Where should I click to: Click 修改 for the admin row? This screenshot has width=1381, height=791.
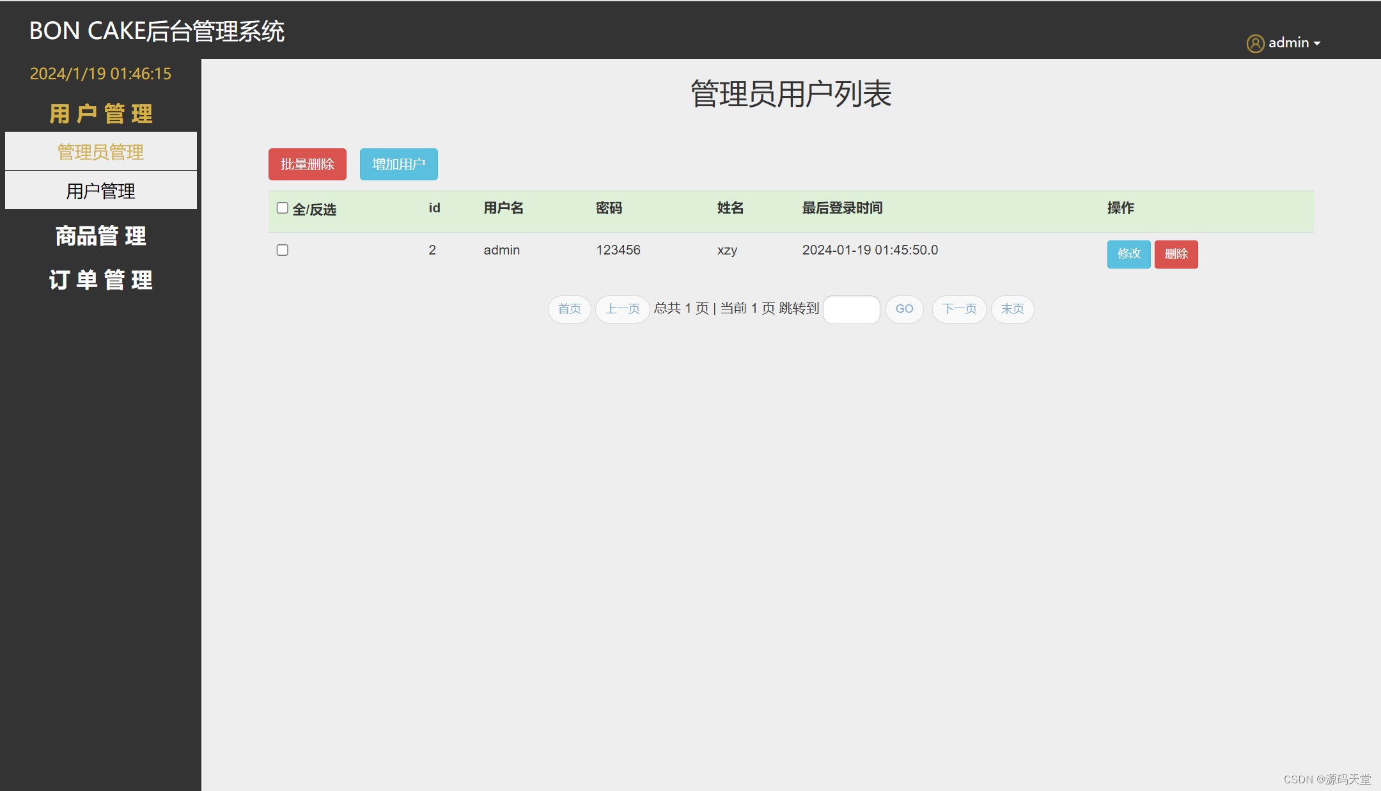pyautogui.click(x=1129, y=254)
